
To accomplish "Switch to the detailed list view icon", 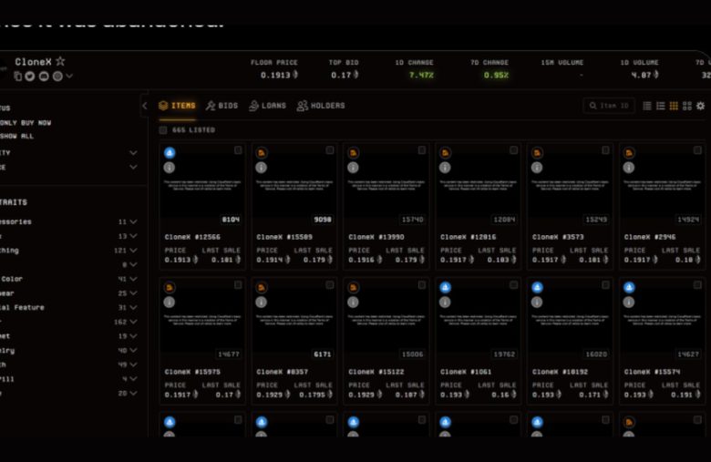I will (x=660, y=106).
